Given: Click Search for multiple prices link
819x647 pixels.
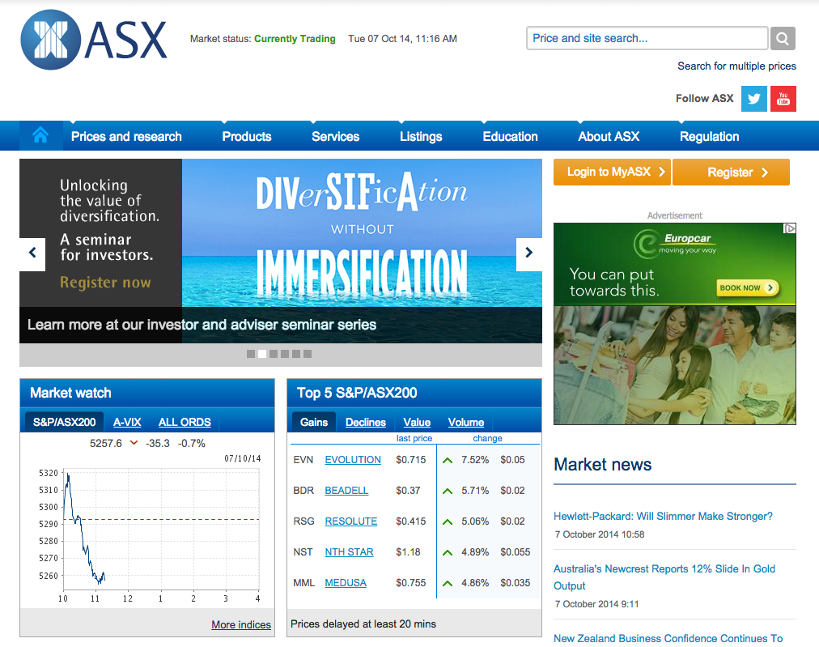Looking at the screenshot, I should tap(736, 66).
